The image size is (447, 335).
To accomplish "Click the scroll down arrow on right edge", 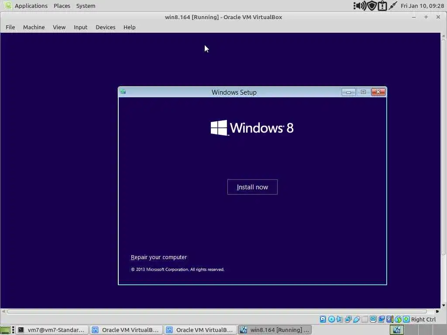I will point(444,305).
